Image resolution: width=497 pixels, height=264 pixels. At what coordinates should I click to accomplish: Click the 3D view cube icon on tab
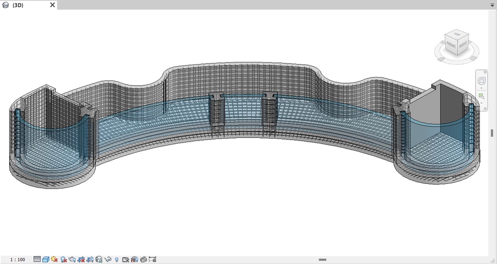pyautogui.click(x=5, y=5)
